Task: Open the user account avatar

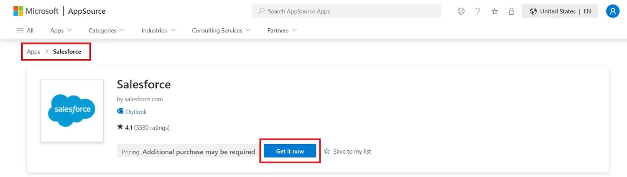Action: click(x=612, y=11)
